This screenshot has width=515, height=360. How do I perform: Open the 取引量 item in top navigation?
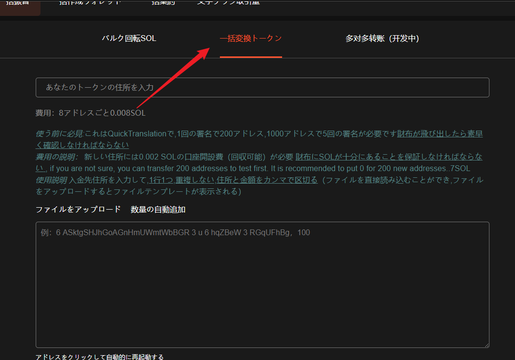(x=228, y=4)
